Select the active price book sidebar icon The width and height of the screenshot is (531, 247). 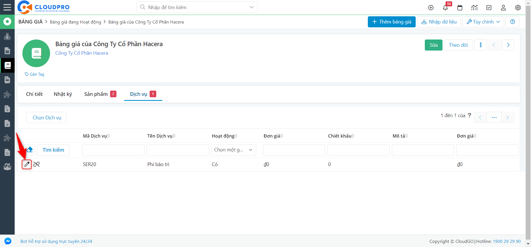pos(7,65)
